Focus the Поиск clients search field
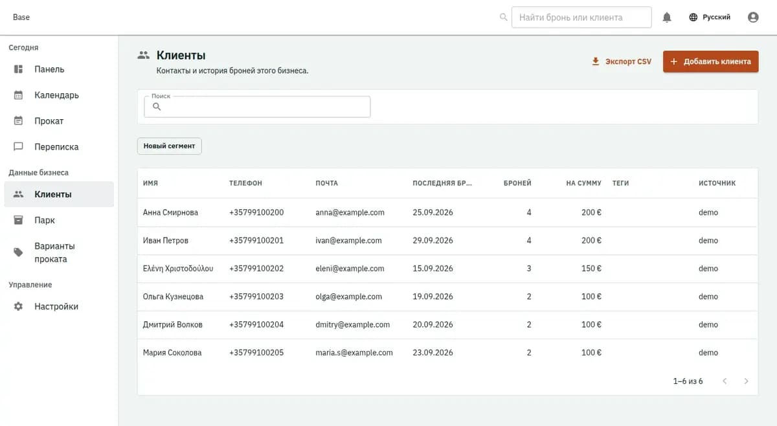Image resolution: width=777 pixels, height=426 pixels. [257, 107]
